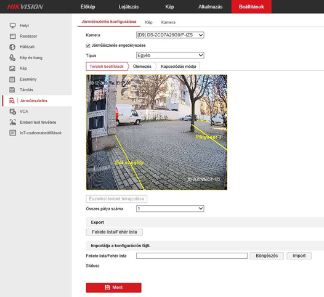Click Észlelési terület felrajzolása button
The height and width of the screenshot is (297, 324).
click(116, 199)
